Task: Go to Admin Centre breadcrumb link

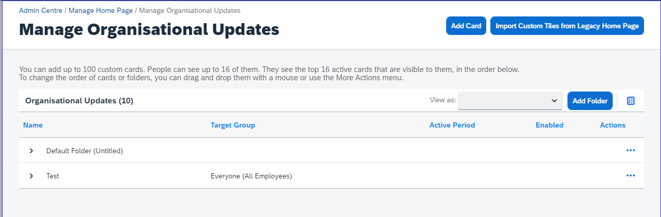Action: pos(41,10)
